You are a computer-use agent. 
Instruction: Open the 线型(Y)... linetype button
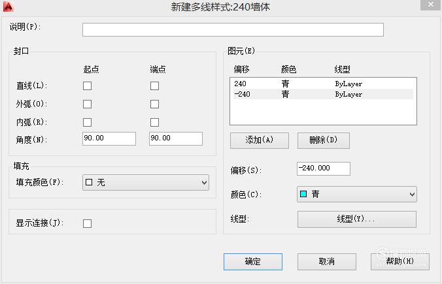coord(357,219)
